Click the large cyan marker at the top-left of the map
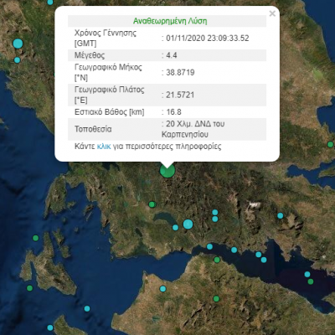 (x=18, y=44)
